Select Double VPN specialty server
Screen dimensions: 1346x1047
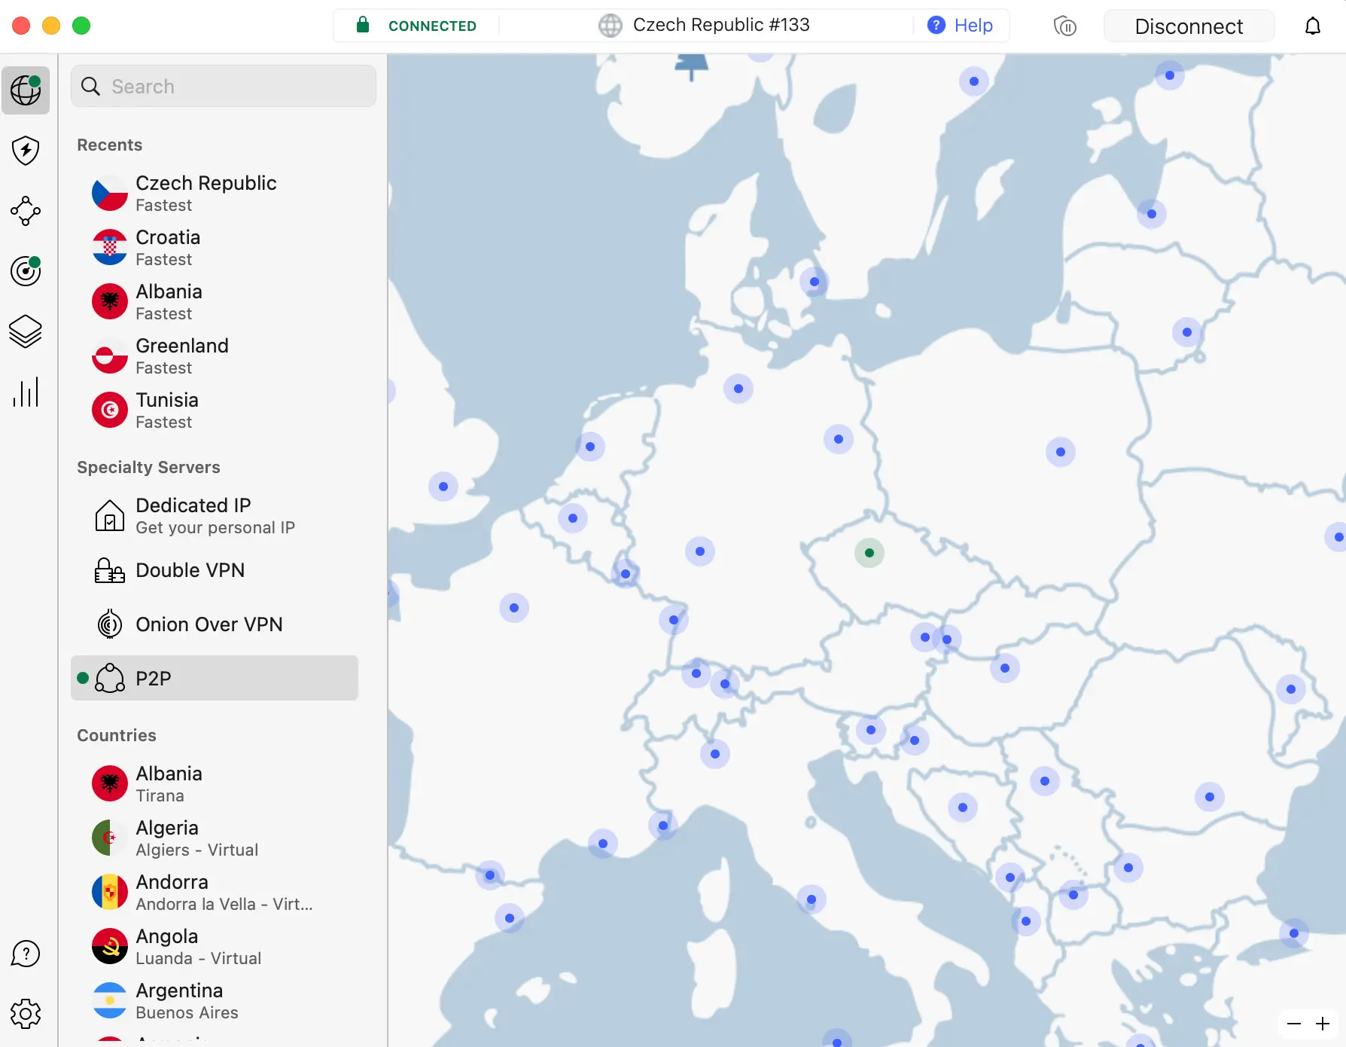click(x=190, y=570)
